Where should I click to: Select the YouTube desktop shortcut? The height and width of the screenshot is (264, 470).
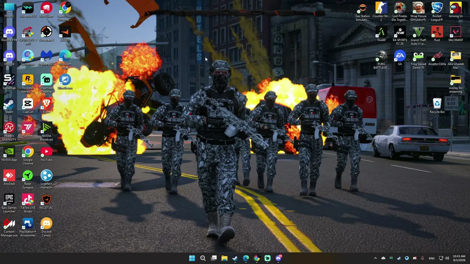coord(46,154)
